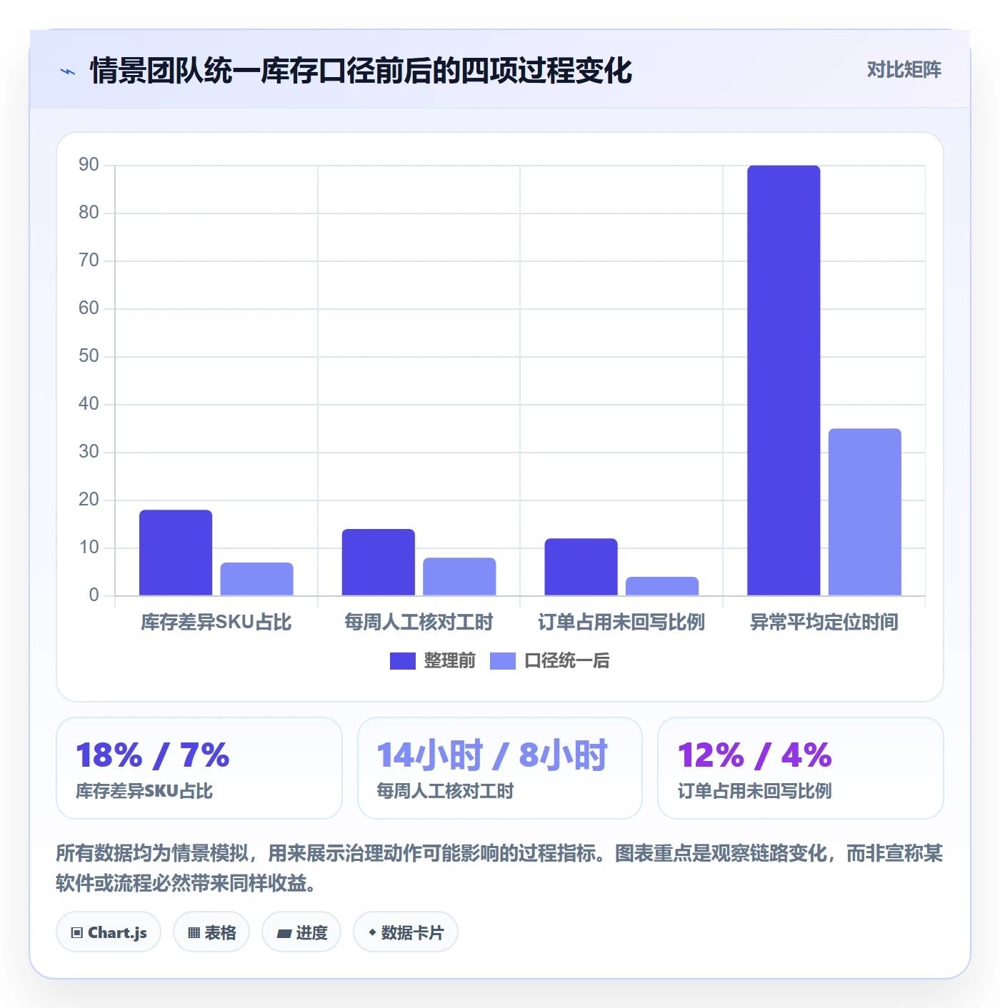Click the 对比矩阵 label in the header
The height and width of the screenshot is (1008, 1000).
click(x=904, y=69)
